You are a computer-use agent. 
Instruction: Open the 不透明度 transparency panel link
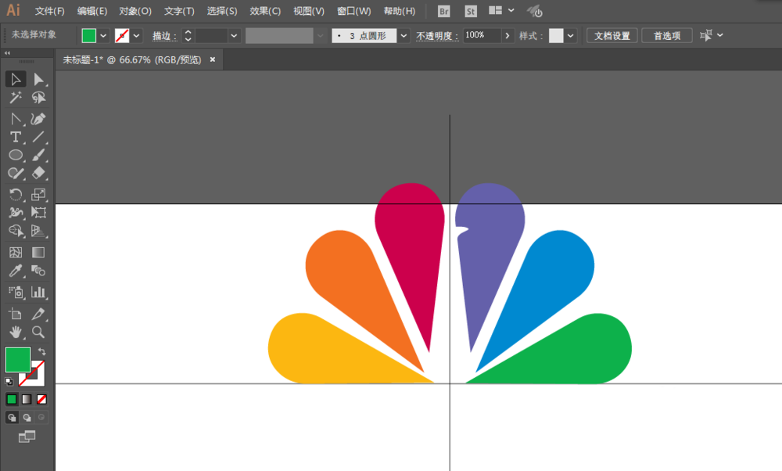click(x=437, y=36)
